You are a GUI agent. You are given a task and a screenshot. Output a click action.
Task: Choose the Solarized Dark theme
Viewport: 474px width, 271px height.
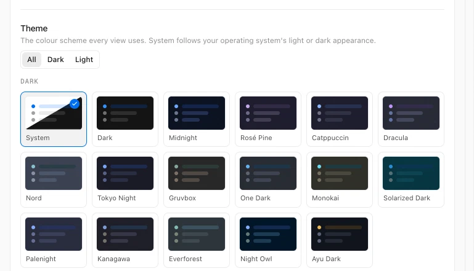(411, 179)
